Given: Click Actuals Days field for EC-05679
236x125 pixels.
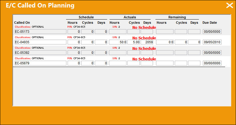Looking at the screenshot, I should [x=147, y=63].
